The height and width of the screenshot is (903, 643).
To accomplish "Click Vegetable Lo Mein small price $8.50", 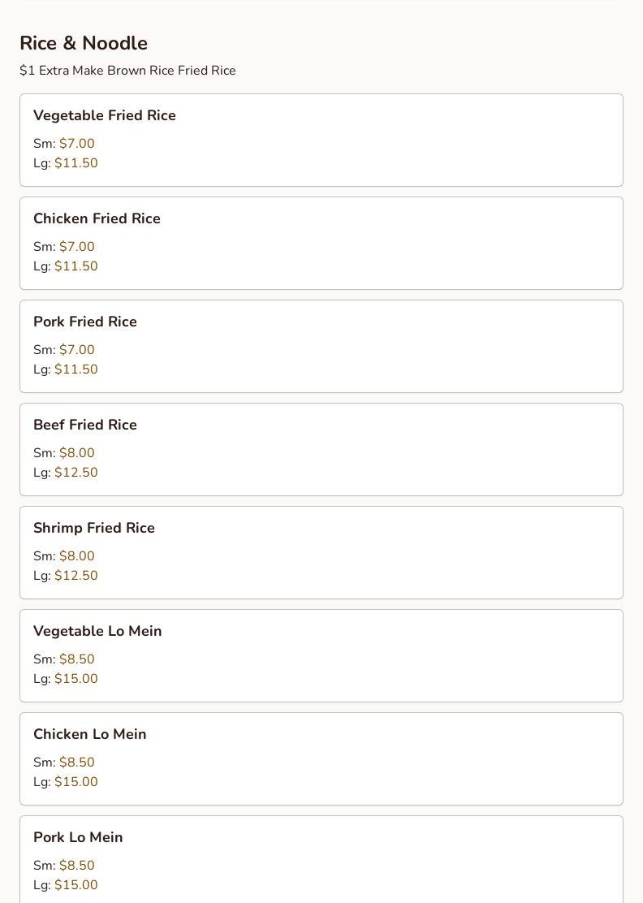I will pos(76,659).
